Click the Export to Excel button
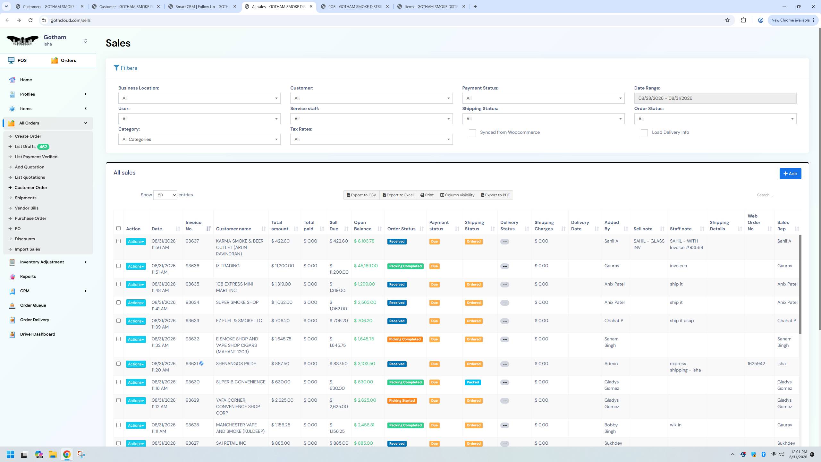This screenshot has height=462, width=821. tap(398, 195)
